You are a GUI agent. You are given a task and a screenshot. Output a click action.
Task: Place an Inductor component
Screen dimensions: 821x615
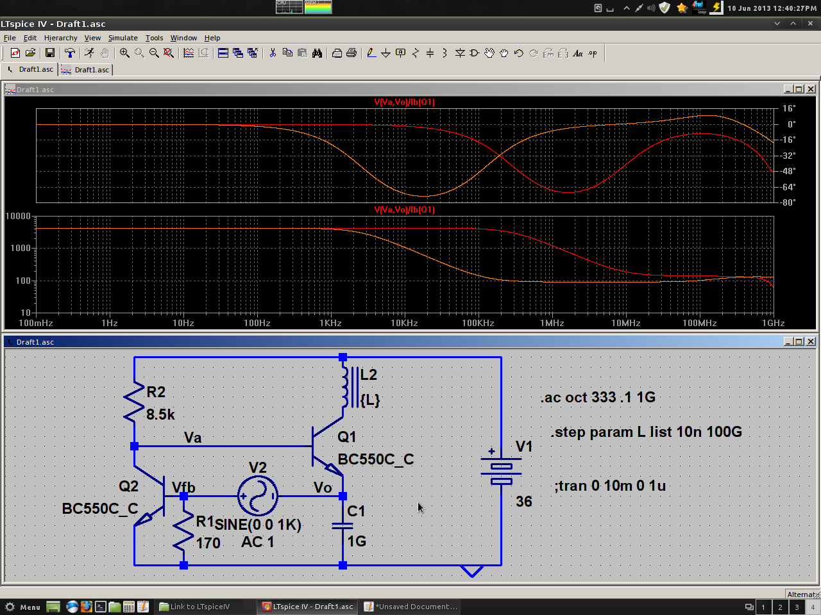point(445,53)
